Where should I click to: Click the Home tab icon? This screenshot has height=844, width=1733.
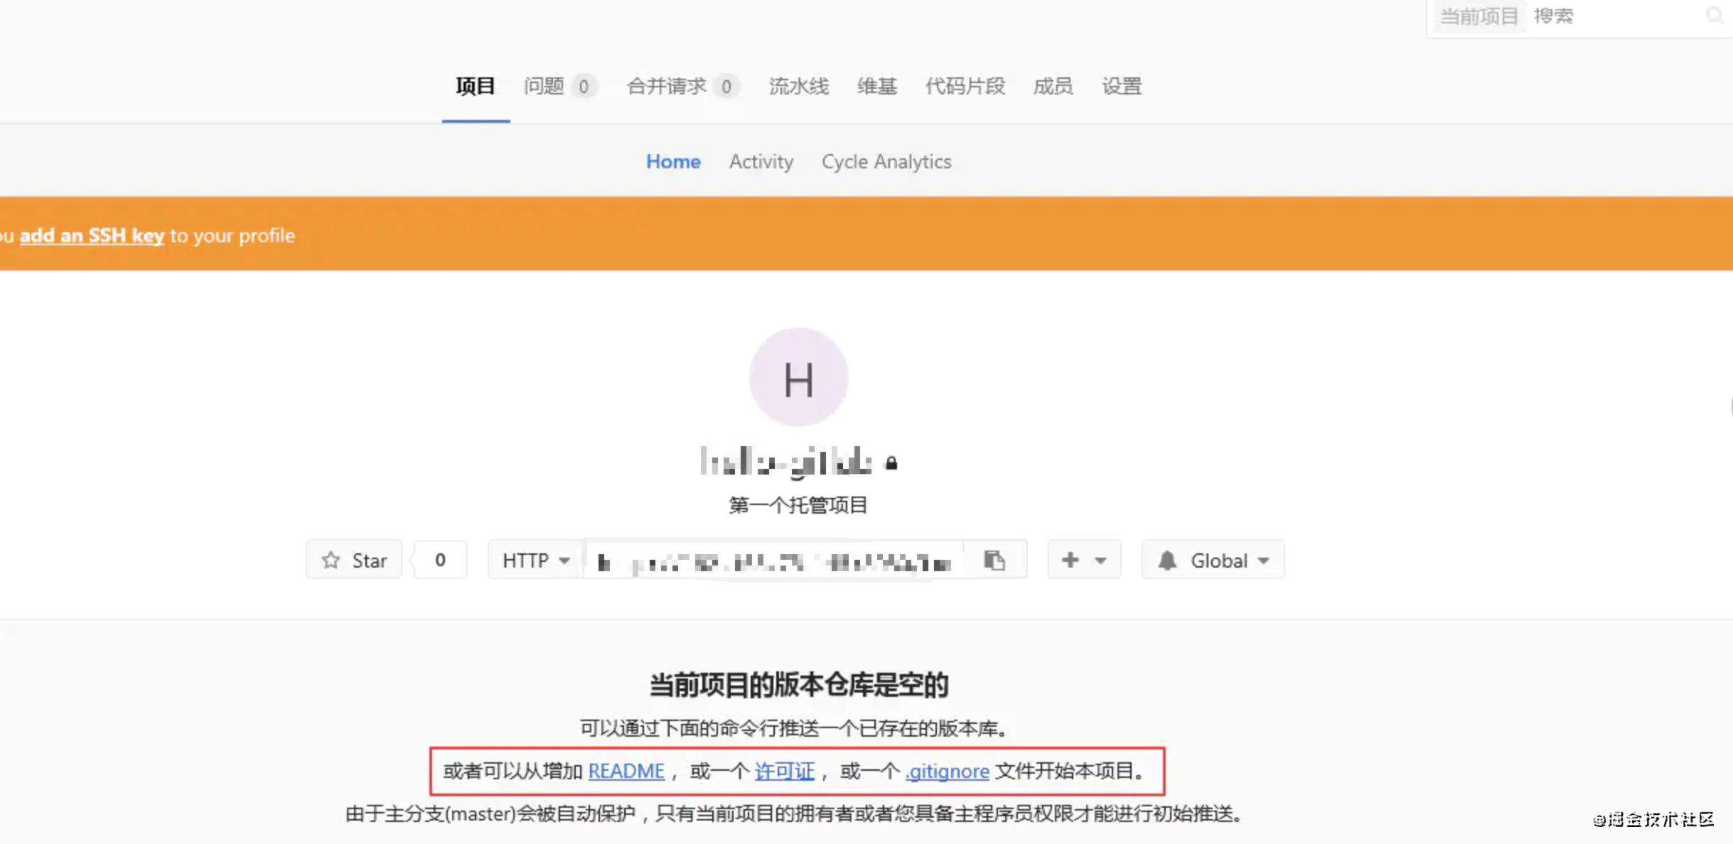click(x=673, y=161)
